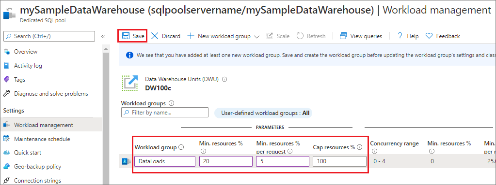Collapse the sidebar with double chevron
The height and width of the screenshot is (185, 496).
[103, 36]
